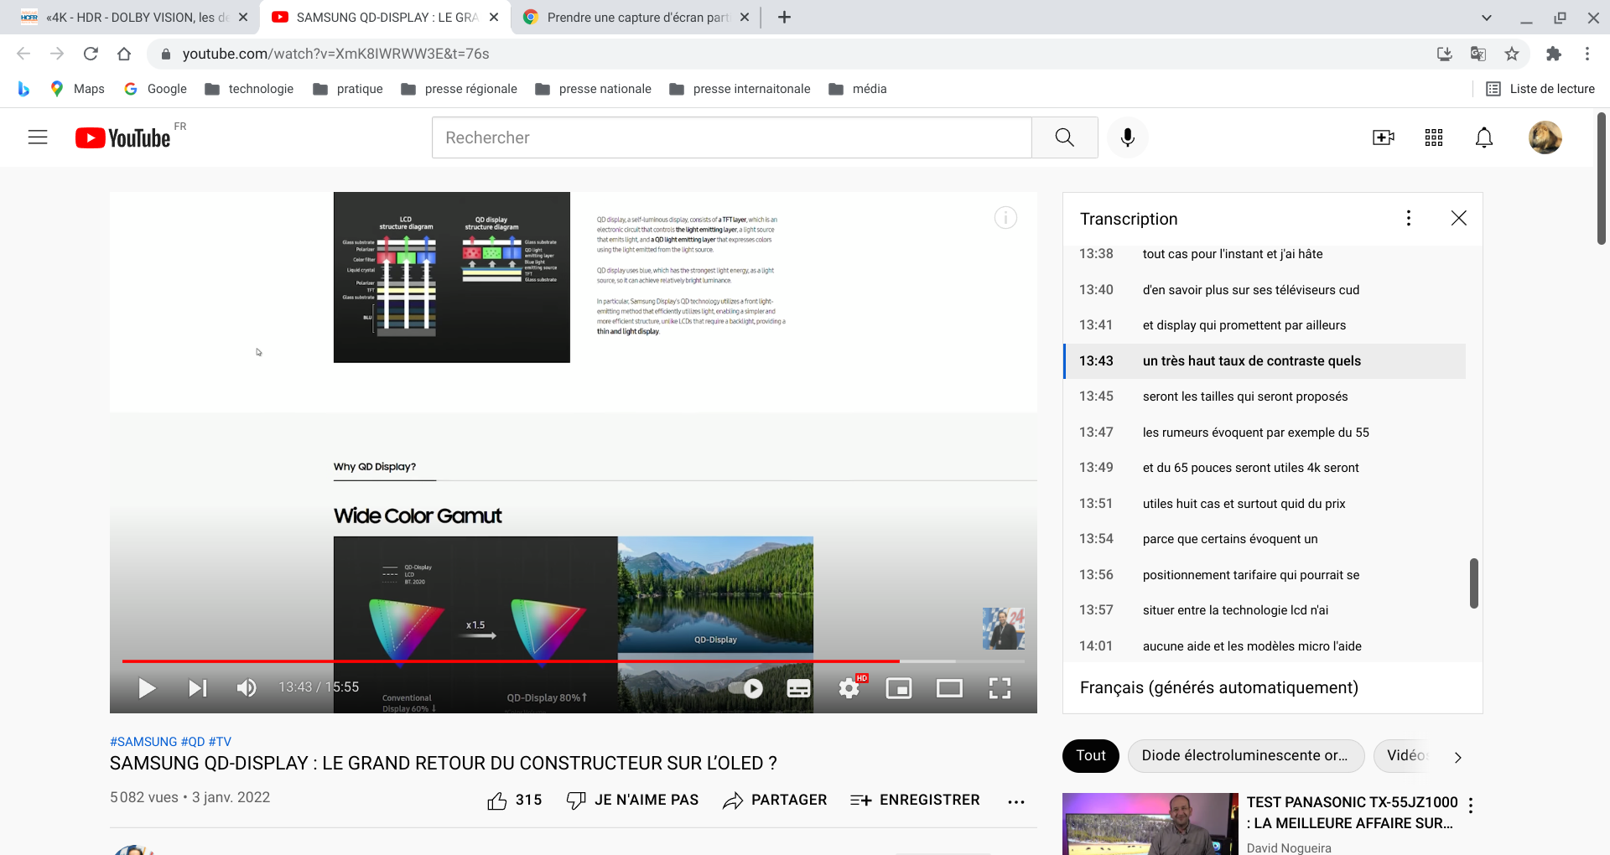Like the video with thumbs up
Viewport: 1610px width, 855px height.
(x=497, y=801)
